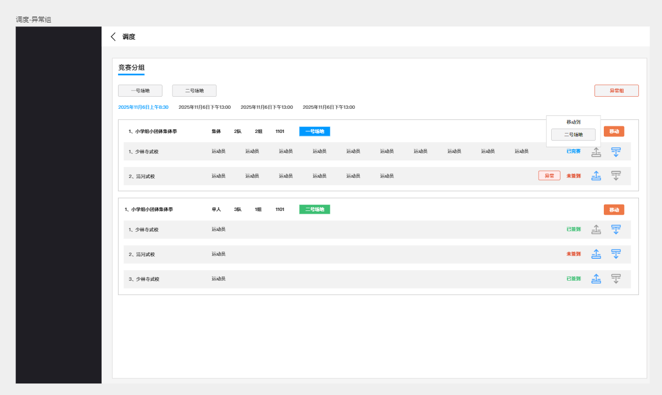662x395 pixels.
Task: Click the green 二号场地 venue tag
Action: click(315, 209)
